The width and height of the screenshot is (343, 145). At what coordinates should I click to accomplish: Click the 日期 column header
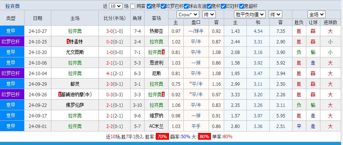point(38,18)
